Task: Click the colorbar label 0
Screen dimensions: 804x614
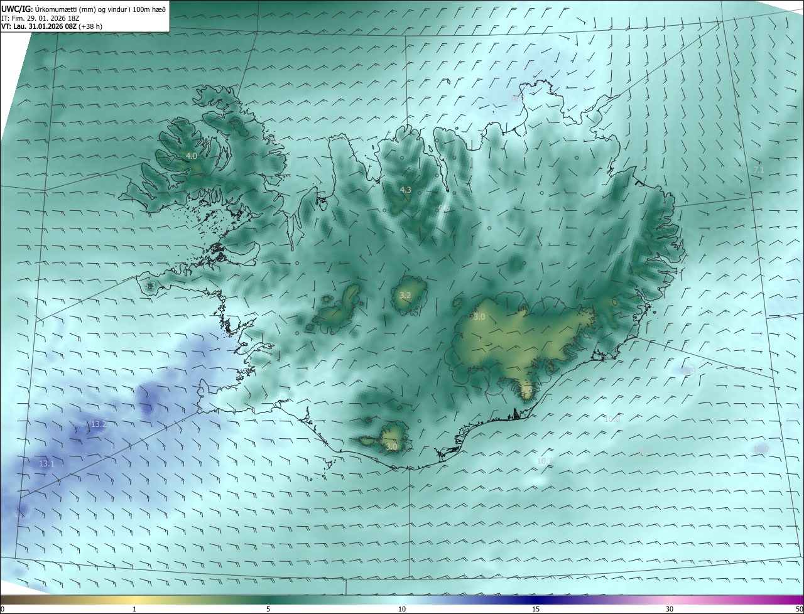Action: coord(3,609)
